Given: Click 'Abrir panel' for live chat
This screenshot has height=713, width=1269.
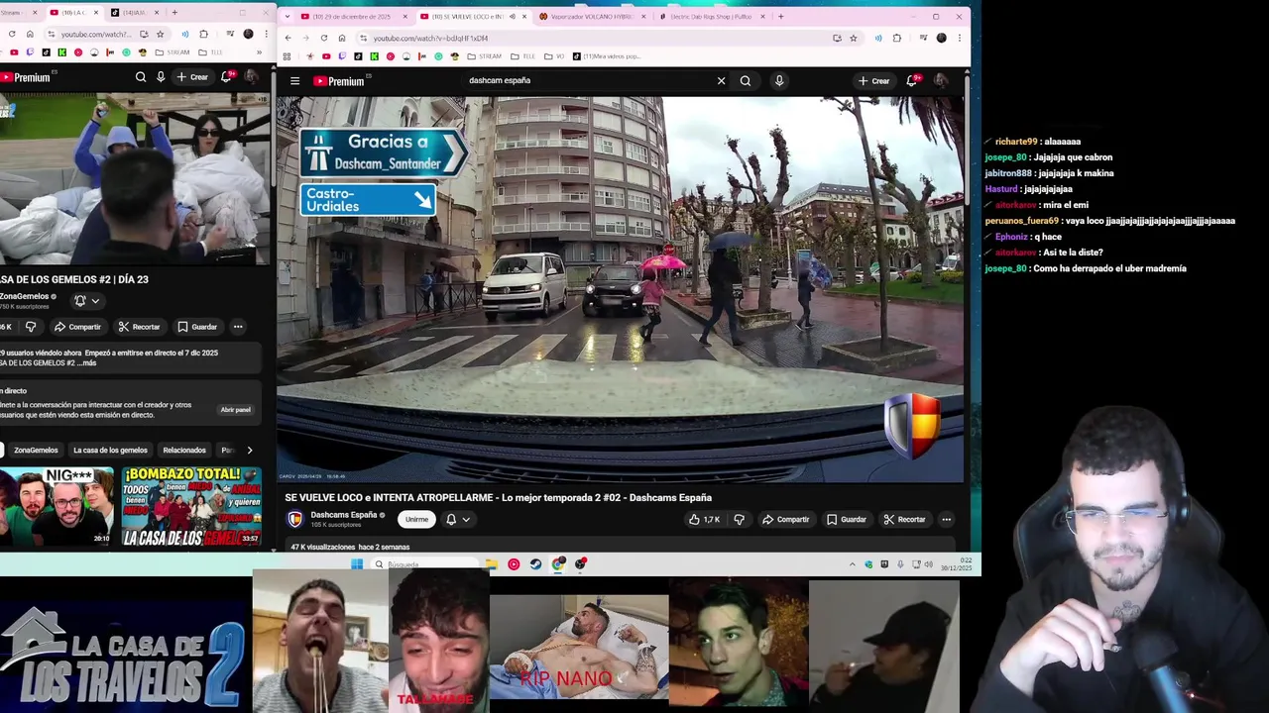Looking at the screenshot, I should (x=235, y=409).
